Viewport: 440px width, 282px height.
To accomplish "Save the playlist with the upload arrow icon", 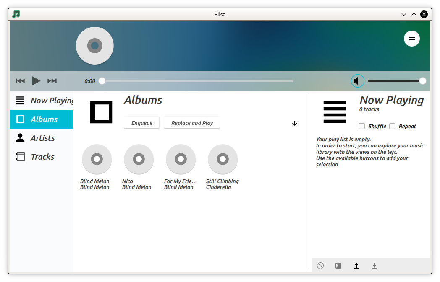I will pyautogui.click(x=356, y=265).
